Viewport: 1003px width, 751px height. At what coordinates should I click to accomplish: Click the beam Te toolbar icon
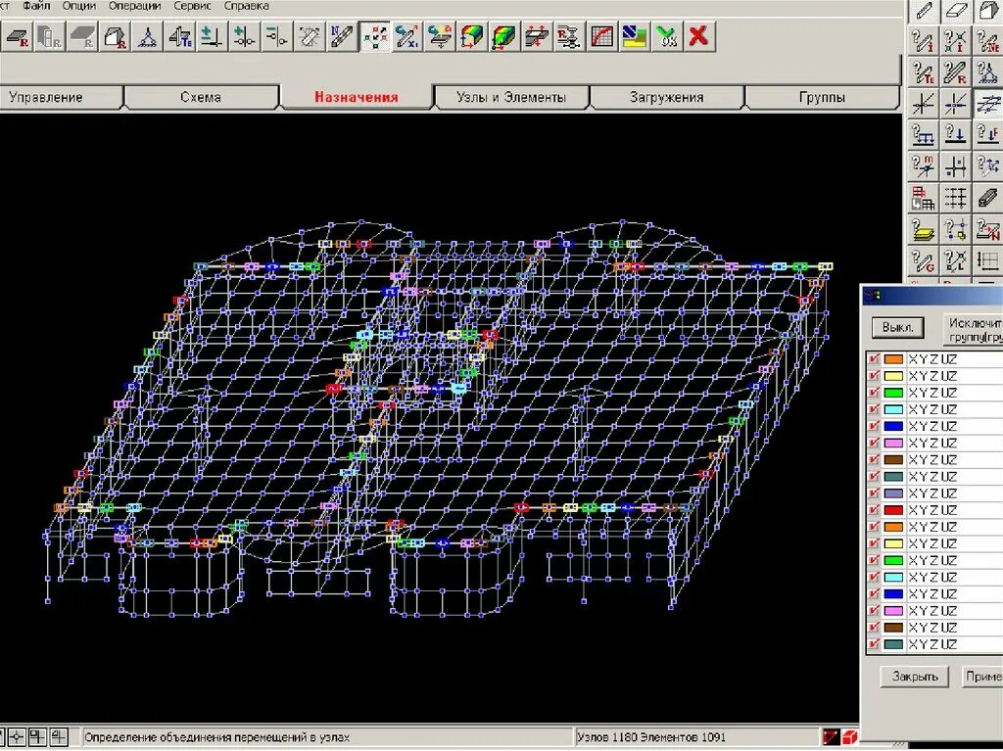180,36
